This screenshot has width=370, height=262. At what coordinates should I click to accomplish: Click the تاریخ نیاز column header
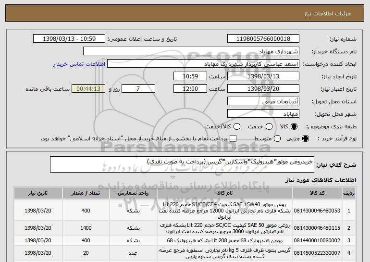click(x=38, y=193)
